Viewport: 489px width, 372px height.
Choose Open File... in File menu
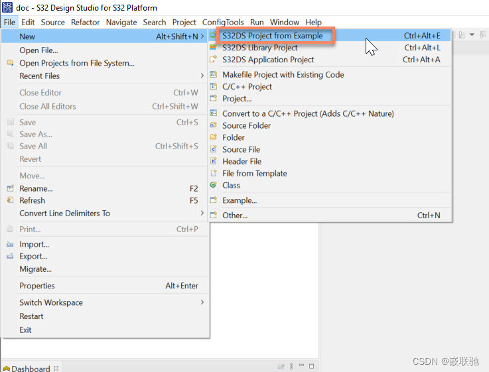(105, 50)
